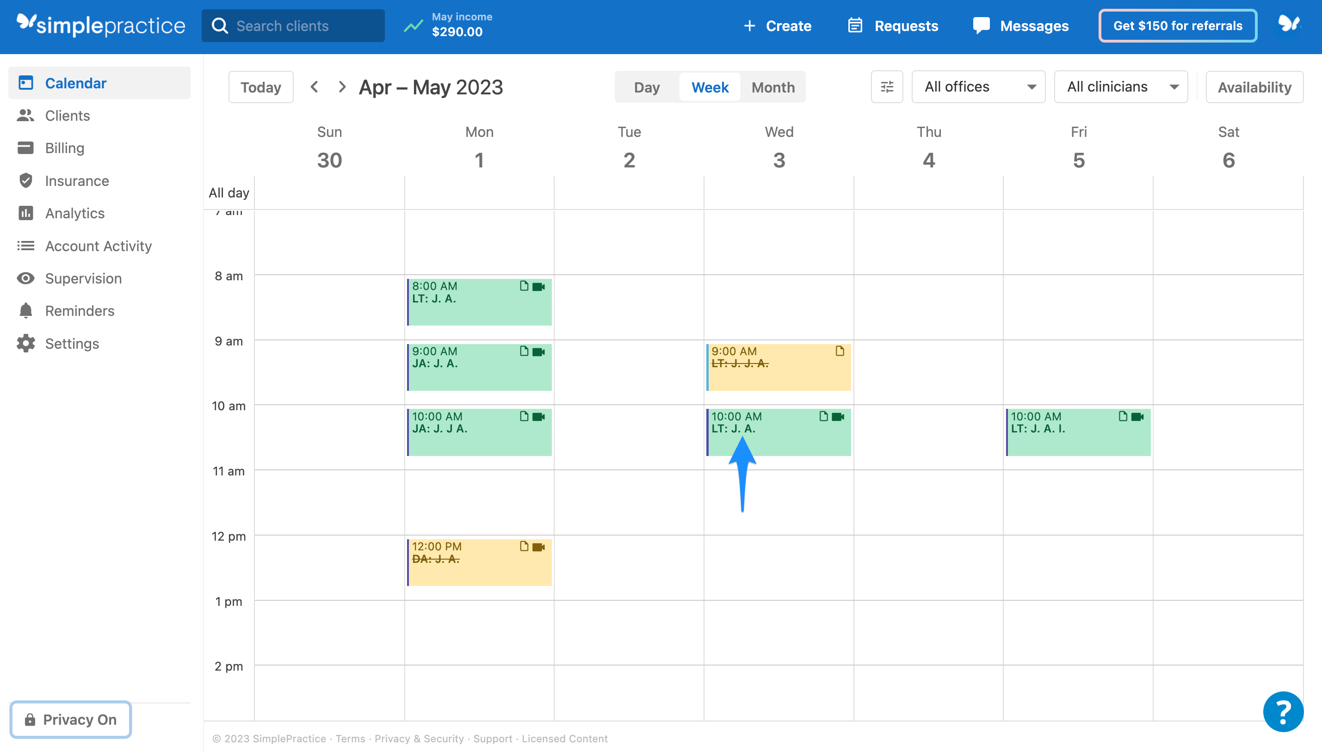The width and height of the screenshot is (1322, 752).
Task: Click the Create button
Action: tap(777, 25)
